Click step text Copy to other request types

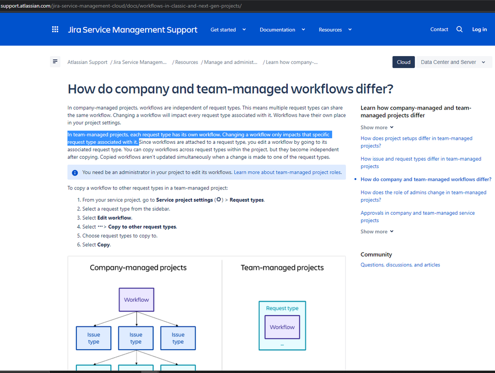[142, 227]
